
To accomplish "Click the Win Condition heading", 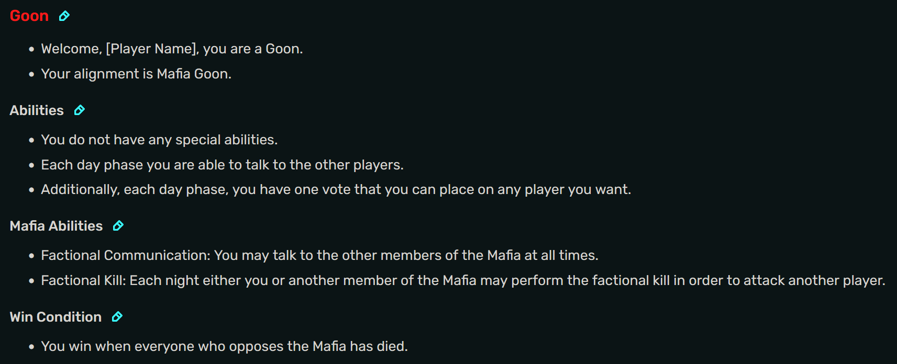I will [56, 317].
